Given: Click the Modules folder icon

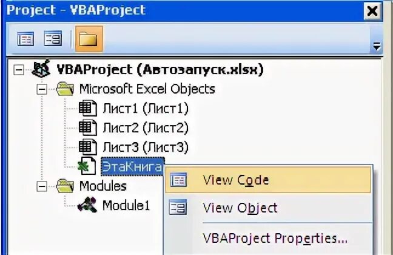Looking at the screenshot, I should (x=65, y=186).
